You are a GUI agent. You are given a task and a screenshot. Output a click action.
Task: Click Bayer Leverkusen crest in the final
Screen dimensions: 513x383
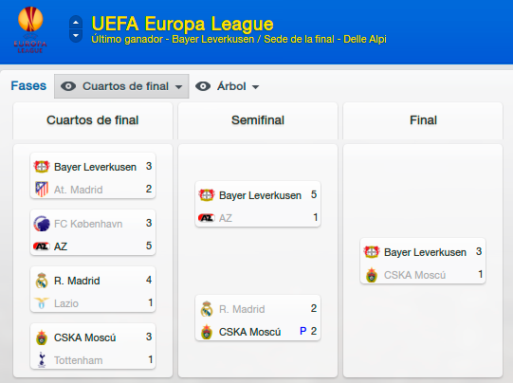point(372,252)
